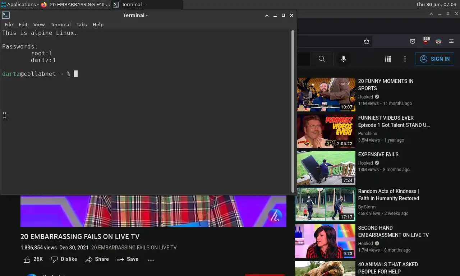Open Random Acts of Kindness thumbnail
Viewport: 460px width, 276px height.
pos(325,204)
